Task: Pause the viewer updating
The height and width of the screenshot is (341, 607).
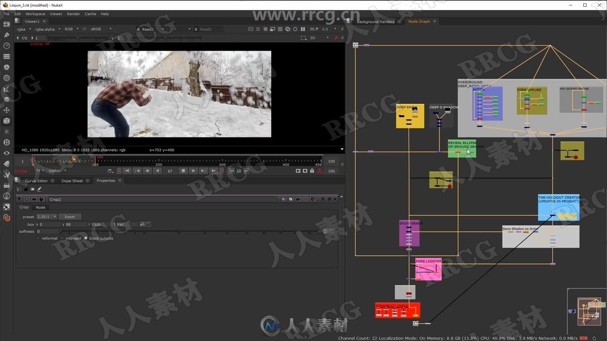Action: click(303, 29)
